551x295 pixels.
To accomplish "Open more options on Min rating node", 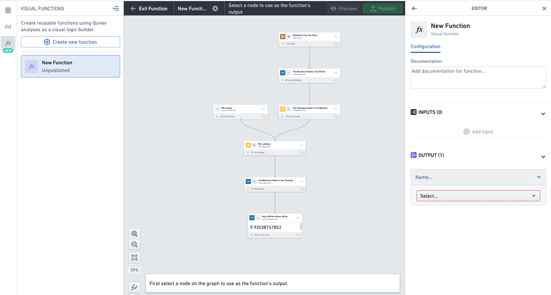I will pyautogui.click(x=263, y=109).
